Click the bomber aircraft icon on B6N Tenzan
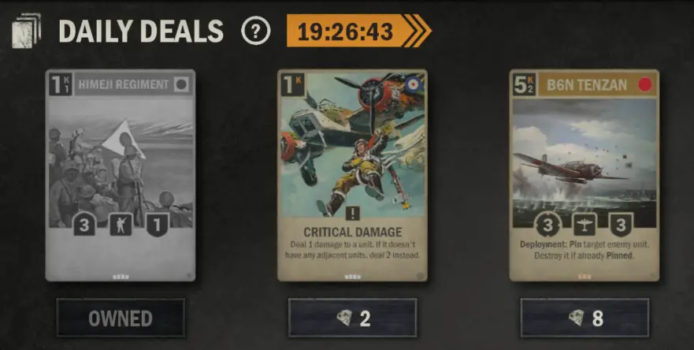This screenshot has height=350, width=694. click(x=585, y=225)
